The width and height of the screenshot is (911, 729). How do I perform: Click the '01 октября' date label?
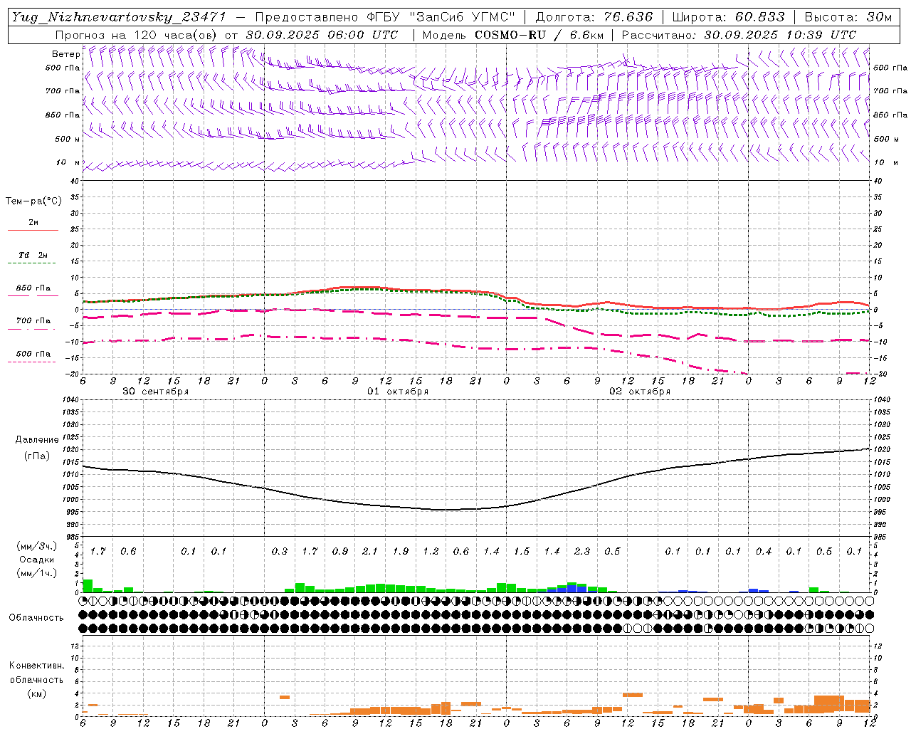tap(398, 392)
